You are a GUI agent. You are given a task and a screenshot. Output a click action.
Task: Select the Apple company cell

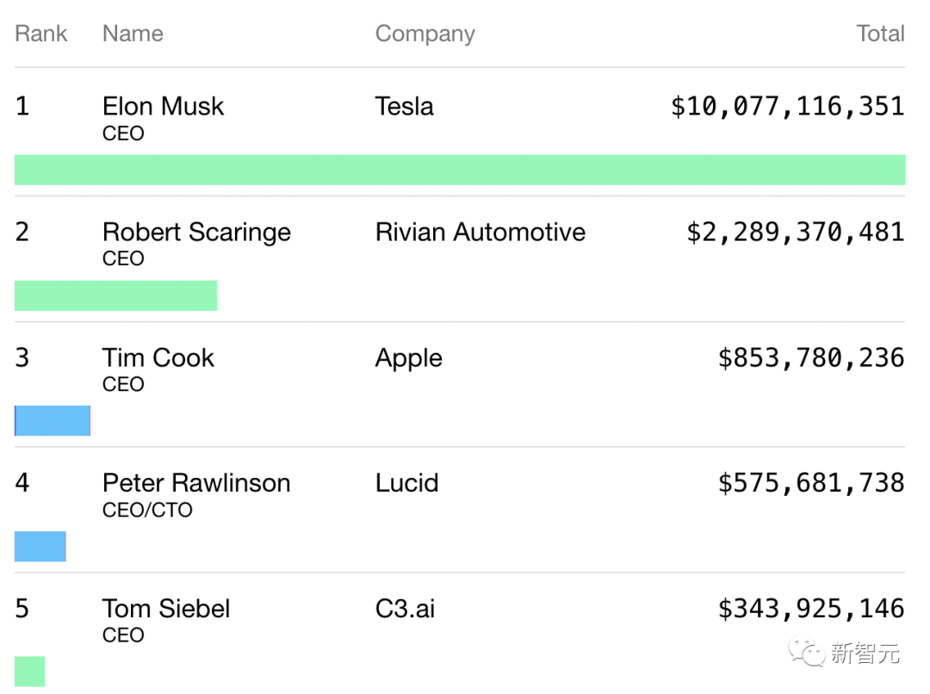[x=408, y=358]
